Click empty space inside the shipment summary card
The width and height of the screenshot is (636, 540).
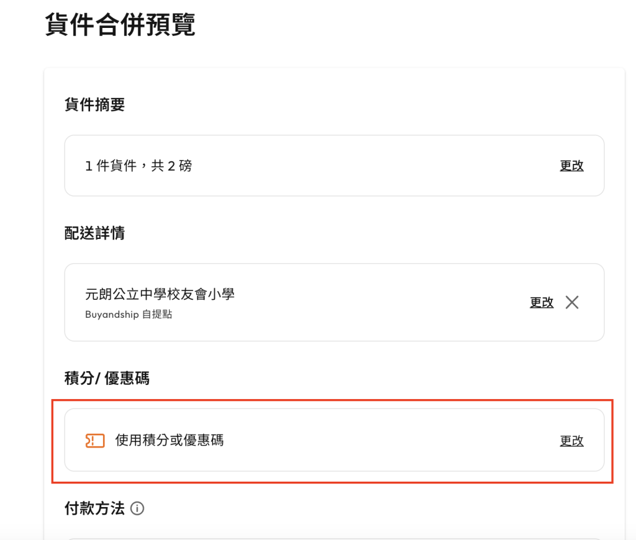[x=373, y=166]
